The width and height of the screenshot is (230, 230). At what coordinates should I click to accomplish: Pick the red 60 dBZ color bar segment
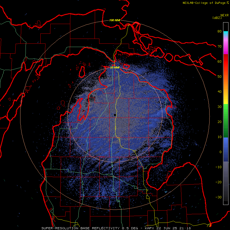226,61
